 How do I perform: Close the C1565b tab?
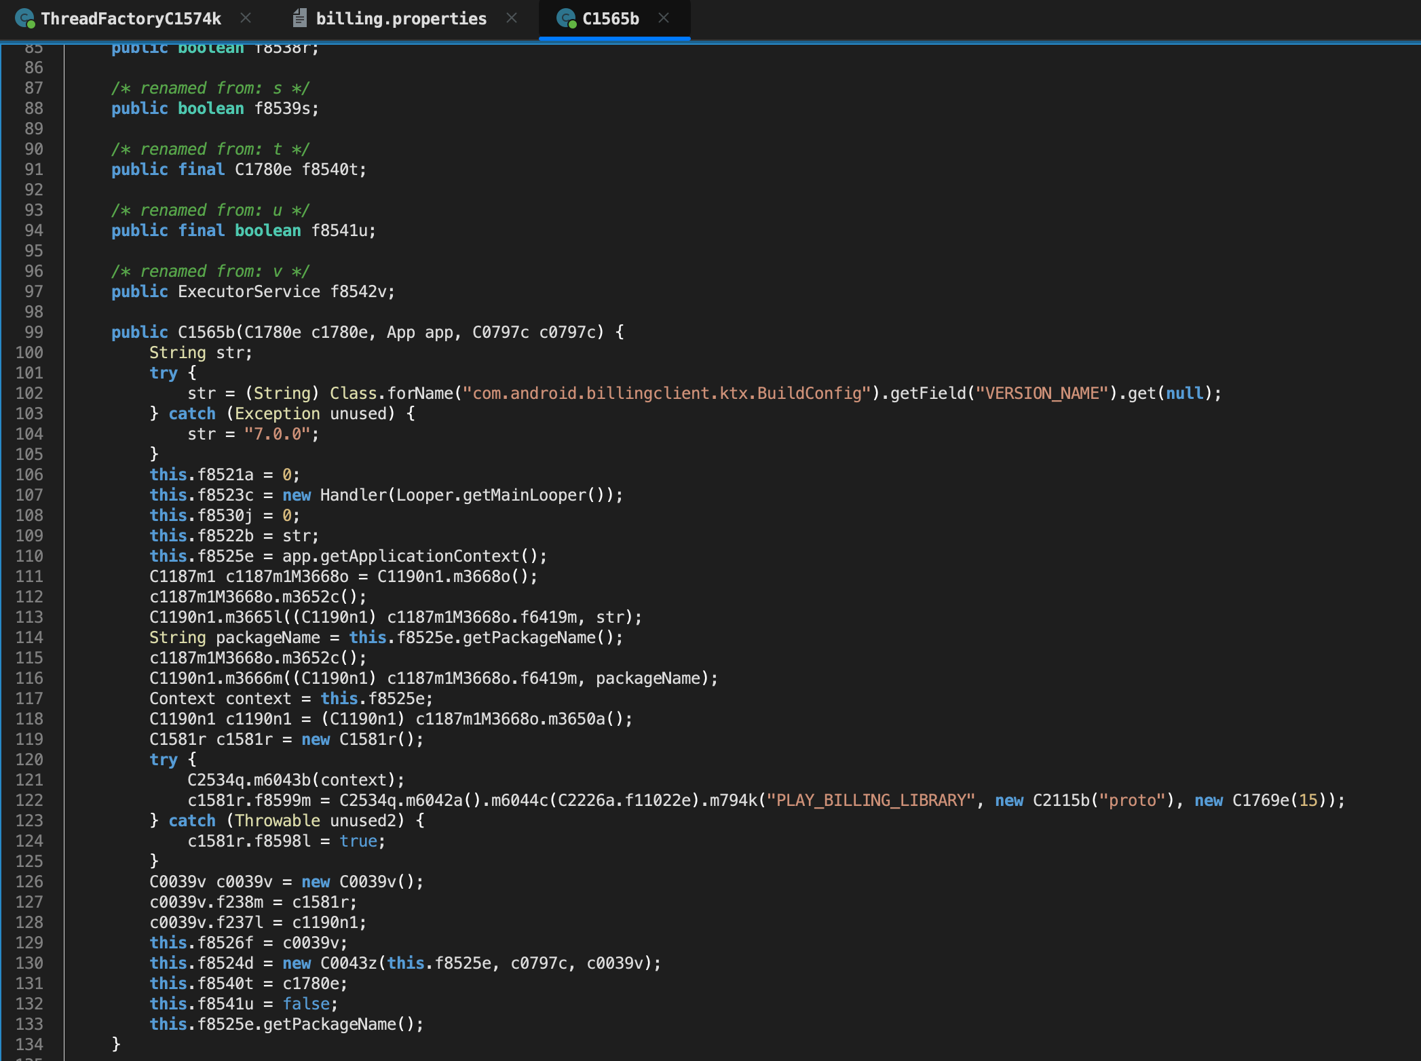click(x=664, y=18)
